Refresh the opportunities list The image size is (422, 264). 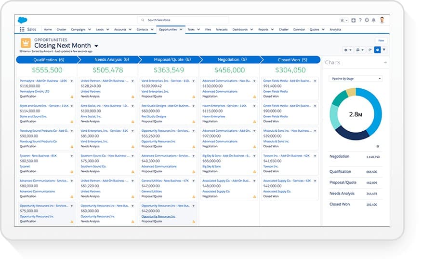pyautogui.click(x=370, y=50)
